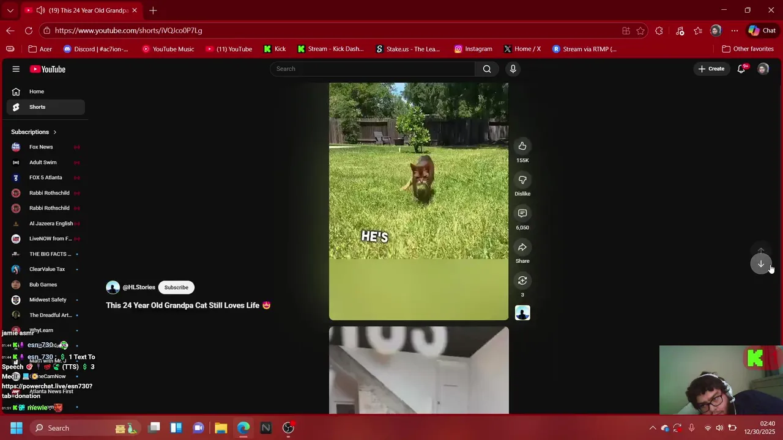The width and height of the screenshot is (783, 440).
Task: Open the Kick logo over the webcam
Action: click(x=755, y=359)
